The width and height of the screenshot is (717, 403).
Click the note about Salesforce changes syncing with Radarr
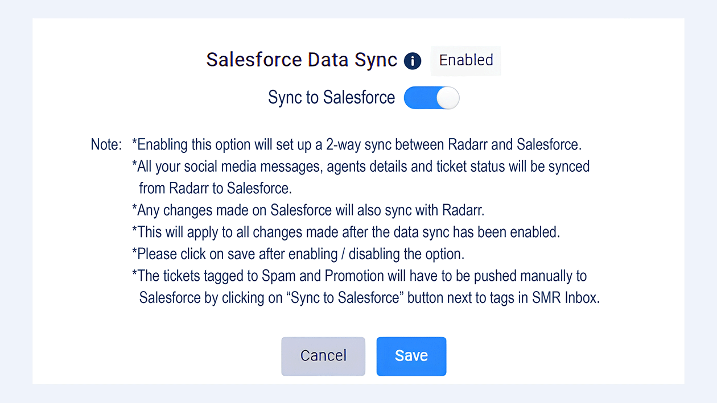point(308,210)
